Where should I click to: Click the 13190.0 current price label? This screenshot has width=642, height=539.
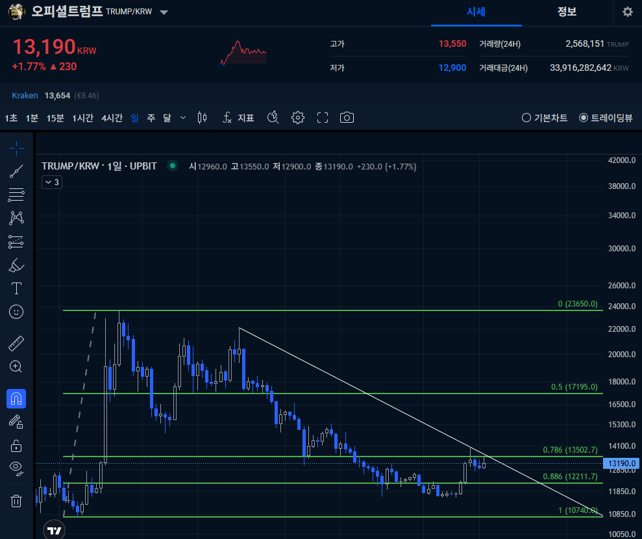(x=621, y=464)
